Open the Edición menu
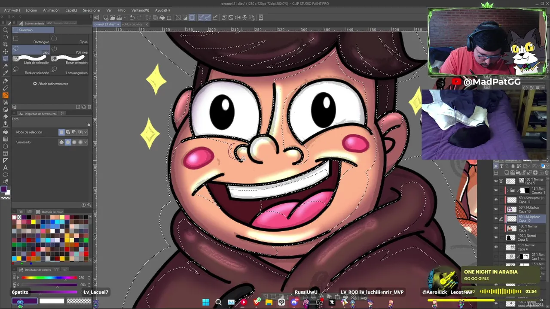Image resolution: width=550 pixels, height=309 pixels. pos(31,10)
